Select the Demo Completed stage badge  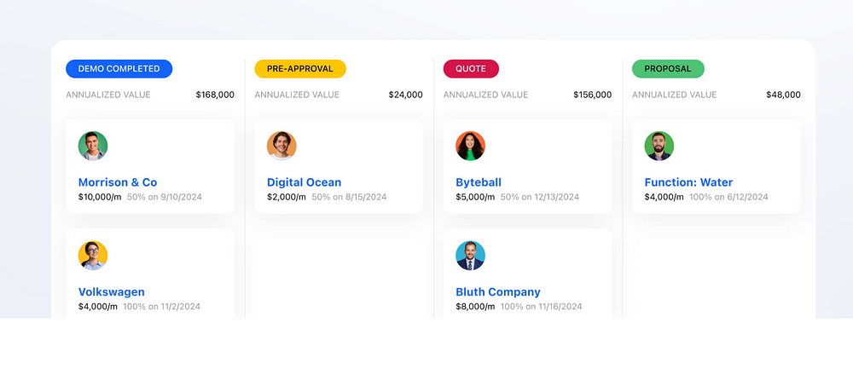click(119, 69)
